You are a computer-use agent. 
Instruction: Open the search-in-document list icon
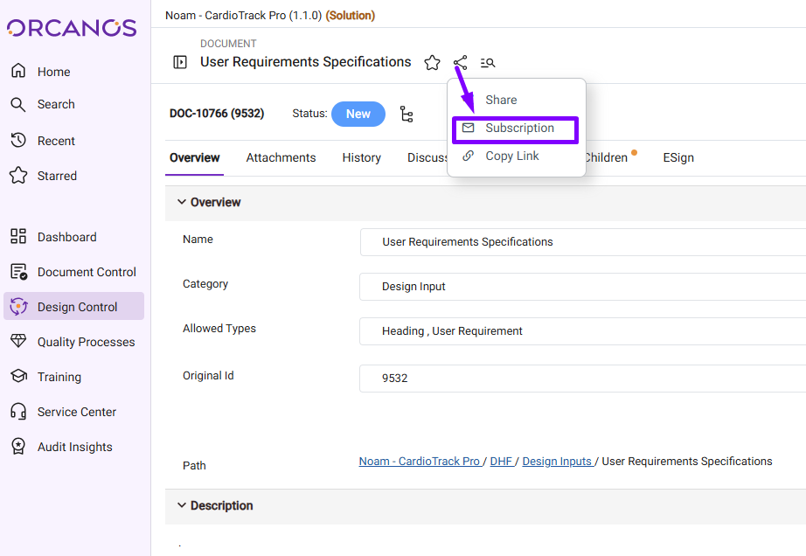[488, 63]
